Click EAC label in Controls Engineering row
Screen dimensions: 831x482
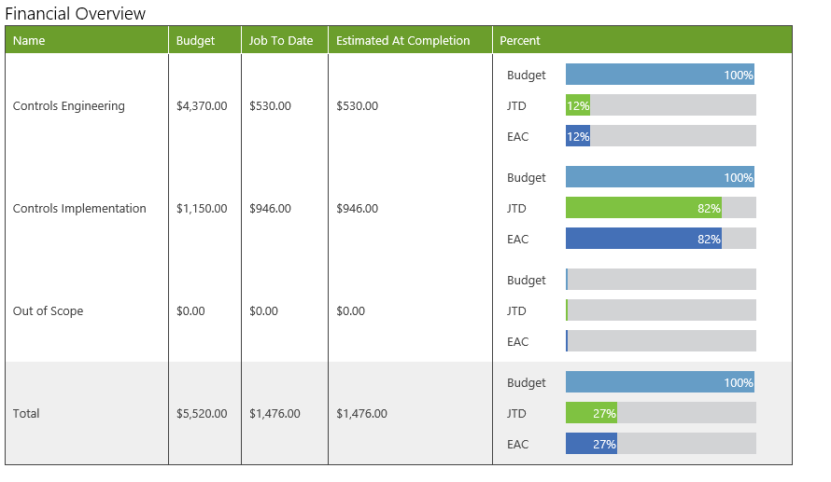click(x=518, y=136)
